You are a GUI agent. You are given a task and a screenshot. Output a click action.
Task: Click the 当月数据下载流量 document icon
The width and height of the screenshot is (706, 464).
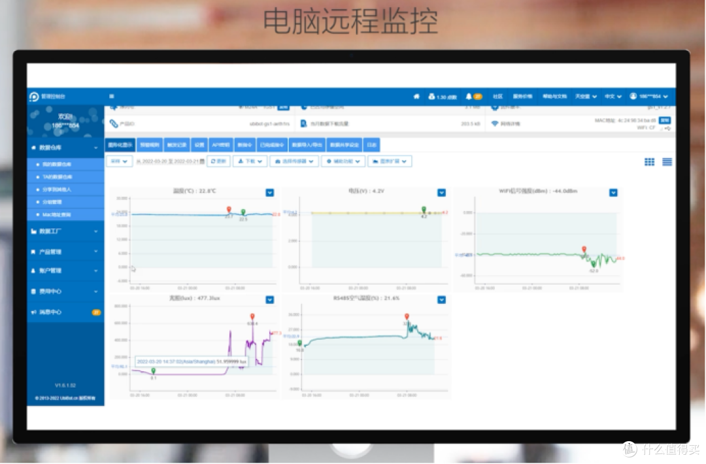(x=304, y=124)
